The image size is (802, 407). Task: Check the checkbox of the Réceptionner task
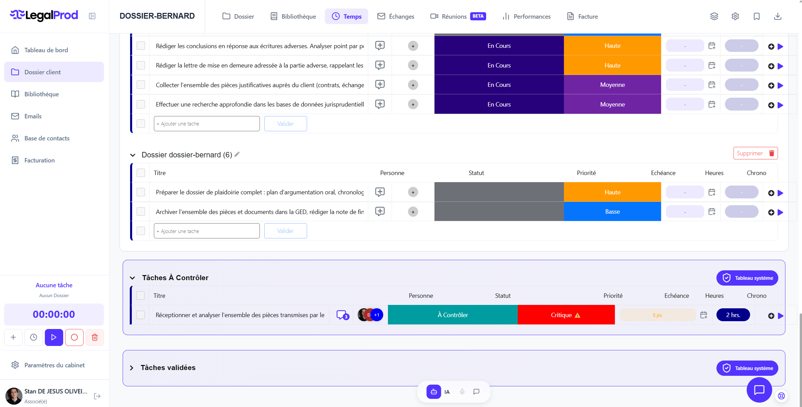point(141,315)
